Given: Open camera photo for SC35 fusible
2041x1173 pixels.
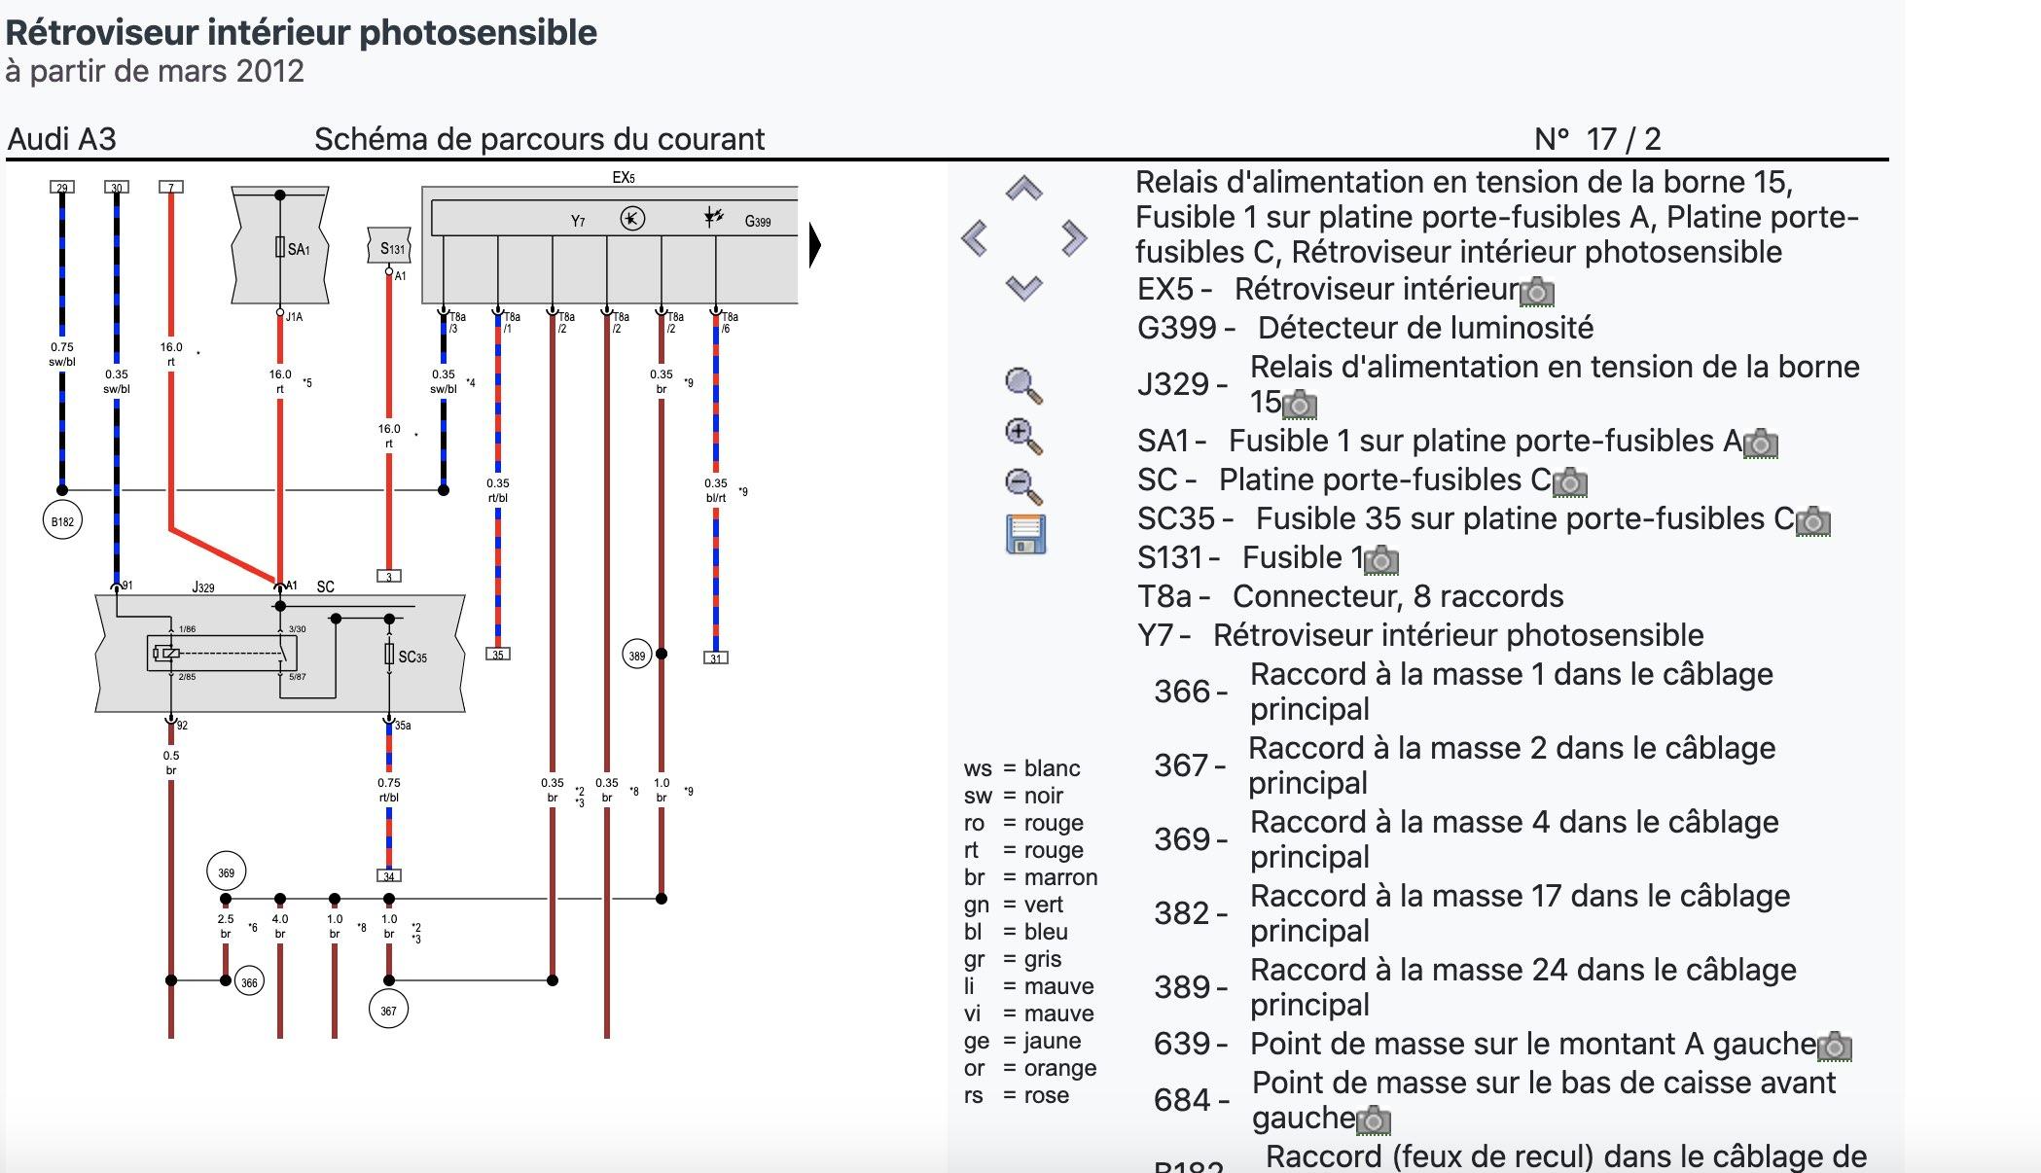Looking at the screenshot, I should pyautogui.click(x=1813, y=521).
